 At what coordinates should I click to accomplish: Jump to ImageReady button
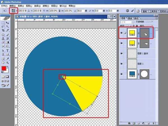(4, 85)
